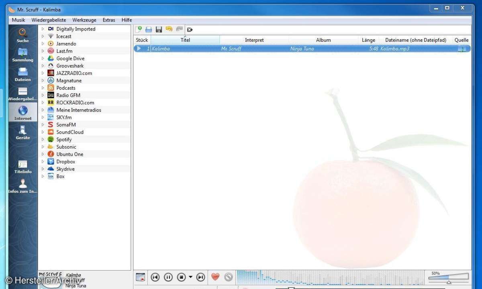Click the Dropbox service icon
The image size is (482, 289).
click(51, 161)
